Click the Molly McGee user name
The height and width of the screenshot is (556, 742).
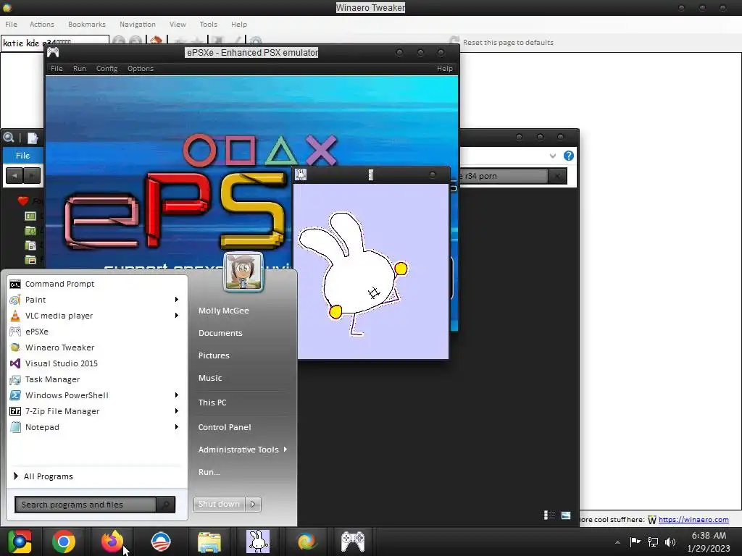[x=224, y=311]
